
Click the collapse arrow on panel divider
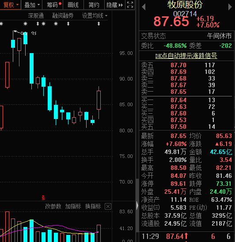click(x=137, y=206)
